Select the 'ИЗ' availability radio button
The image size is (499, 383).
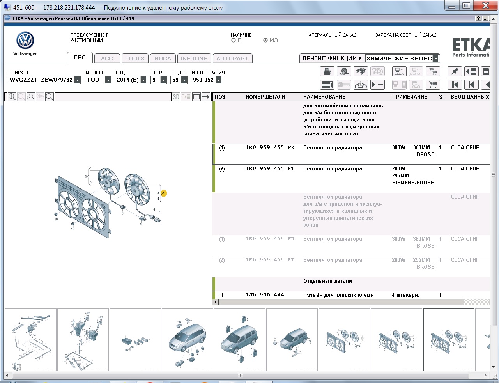[265, 40]
